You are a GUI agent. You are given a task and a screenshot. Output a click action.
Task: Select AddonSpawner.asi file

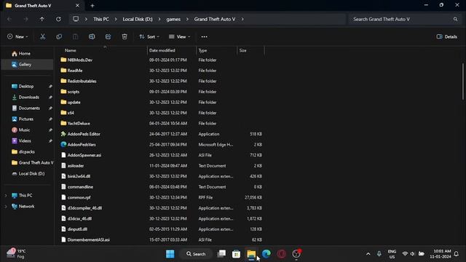[x=84, y=155]
